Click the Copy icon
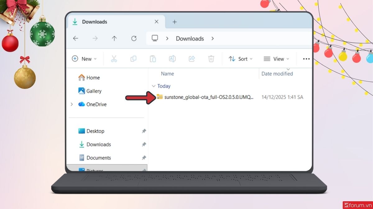The height and width of the screenshot is (209, 373). (133, 59)
